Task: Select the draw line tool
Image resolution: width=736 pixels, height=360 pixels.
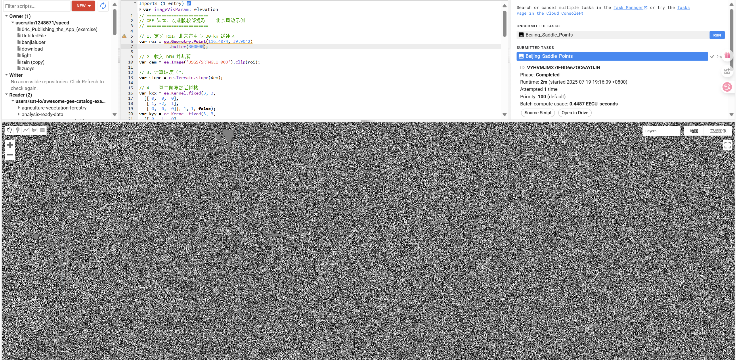Action: point(26,130)
